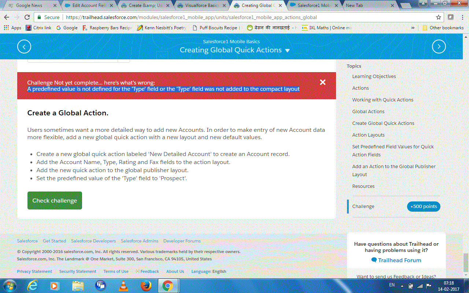This screenshot has width=469, height=293.
Task: Open Kenn Nesbitt's Poetry bookmark
Action: (162, 28)
